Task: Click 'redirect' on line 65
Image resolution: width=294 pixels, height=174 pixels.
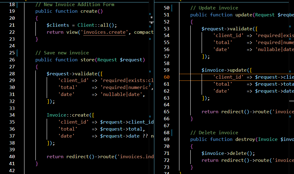Action: (x=232, y=112)
